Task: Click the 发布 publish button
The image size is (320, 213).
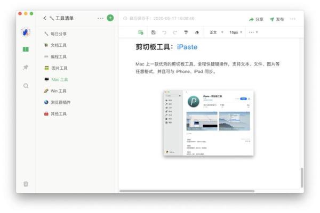Action: [276, 19]
